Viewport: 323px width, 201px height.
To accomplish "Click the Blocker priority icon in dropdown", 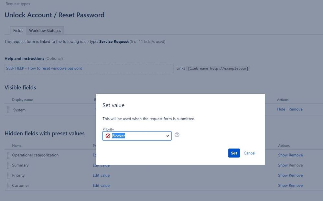I will coord(108,136).
